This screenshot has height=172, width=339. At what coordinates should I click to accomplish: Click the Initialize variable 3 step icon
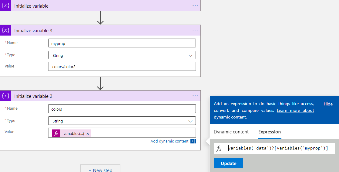(x=5, y=30)
